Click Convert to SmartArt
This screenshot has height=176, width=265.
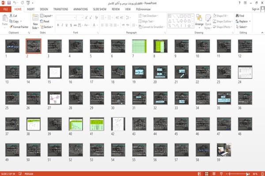pyautogui.click(x=151, y=27)
